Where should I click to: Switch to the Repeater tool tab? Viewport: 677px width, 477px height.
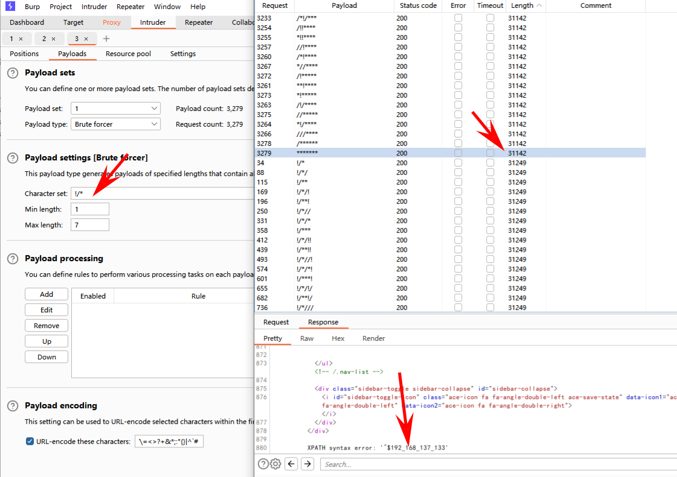point(199,22)
